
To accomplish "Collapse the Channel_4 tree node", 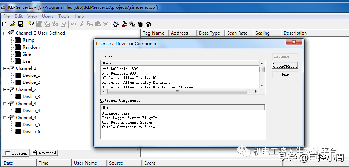I will pos(5,118).
